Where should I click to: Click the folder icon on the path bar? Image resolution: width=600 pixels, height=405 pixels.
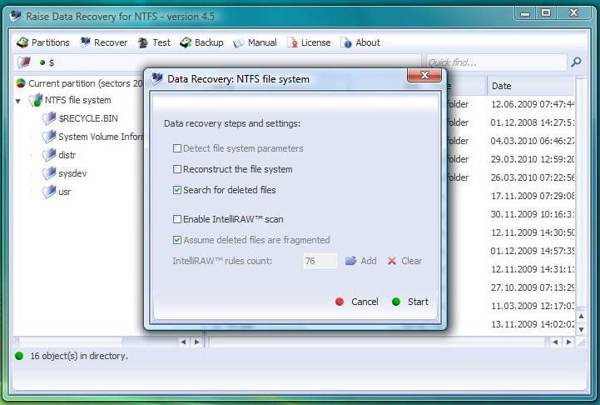pos(24,62)
